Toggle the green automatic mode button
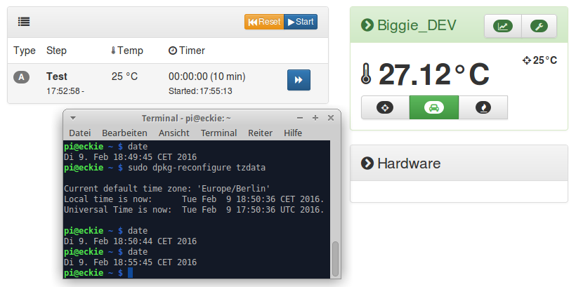 click(x=433, y=107)
